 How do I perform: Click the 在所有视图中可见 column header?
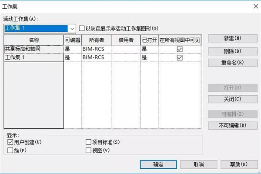[179, 40]
